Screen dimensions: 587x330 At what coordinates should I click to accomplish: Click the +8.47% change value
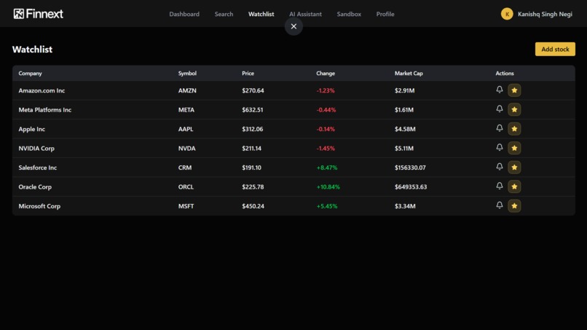pyautogui.click(x=327, y=168)
